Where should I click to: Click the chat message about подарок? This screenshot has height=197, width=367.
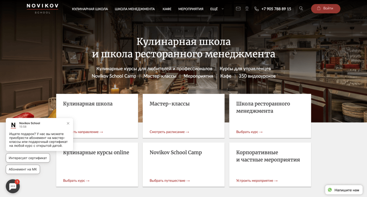[39, 140]
